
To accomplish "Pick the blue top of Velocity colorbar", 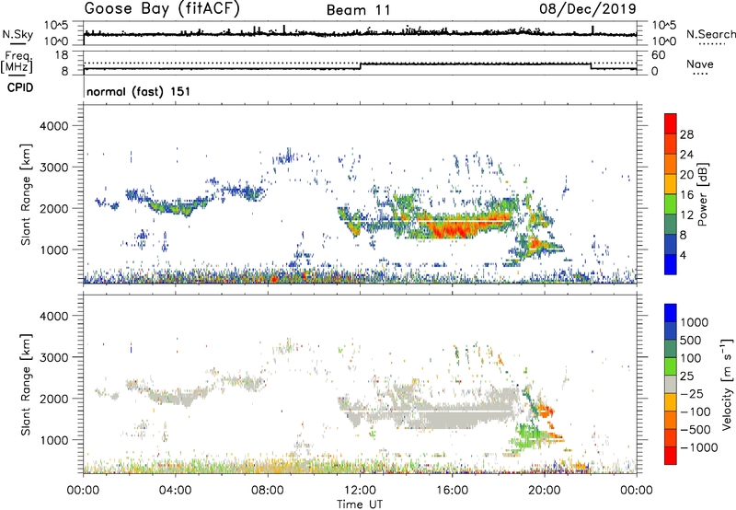I will pos(671,313).
